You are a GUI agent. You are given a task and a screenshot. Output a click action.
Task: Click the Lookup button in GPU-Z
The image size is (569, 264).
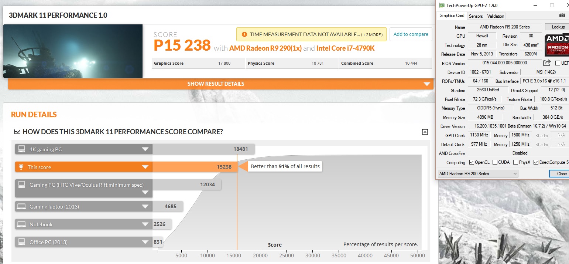558,27
